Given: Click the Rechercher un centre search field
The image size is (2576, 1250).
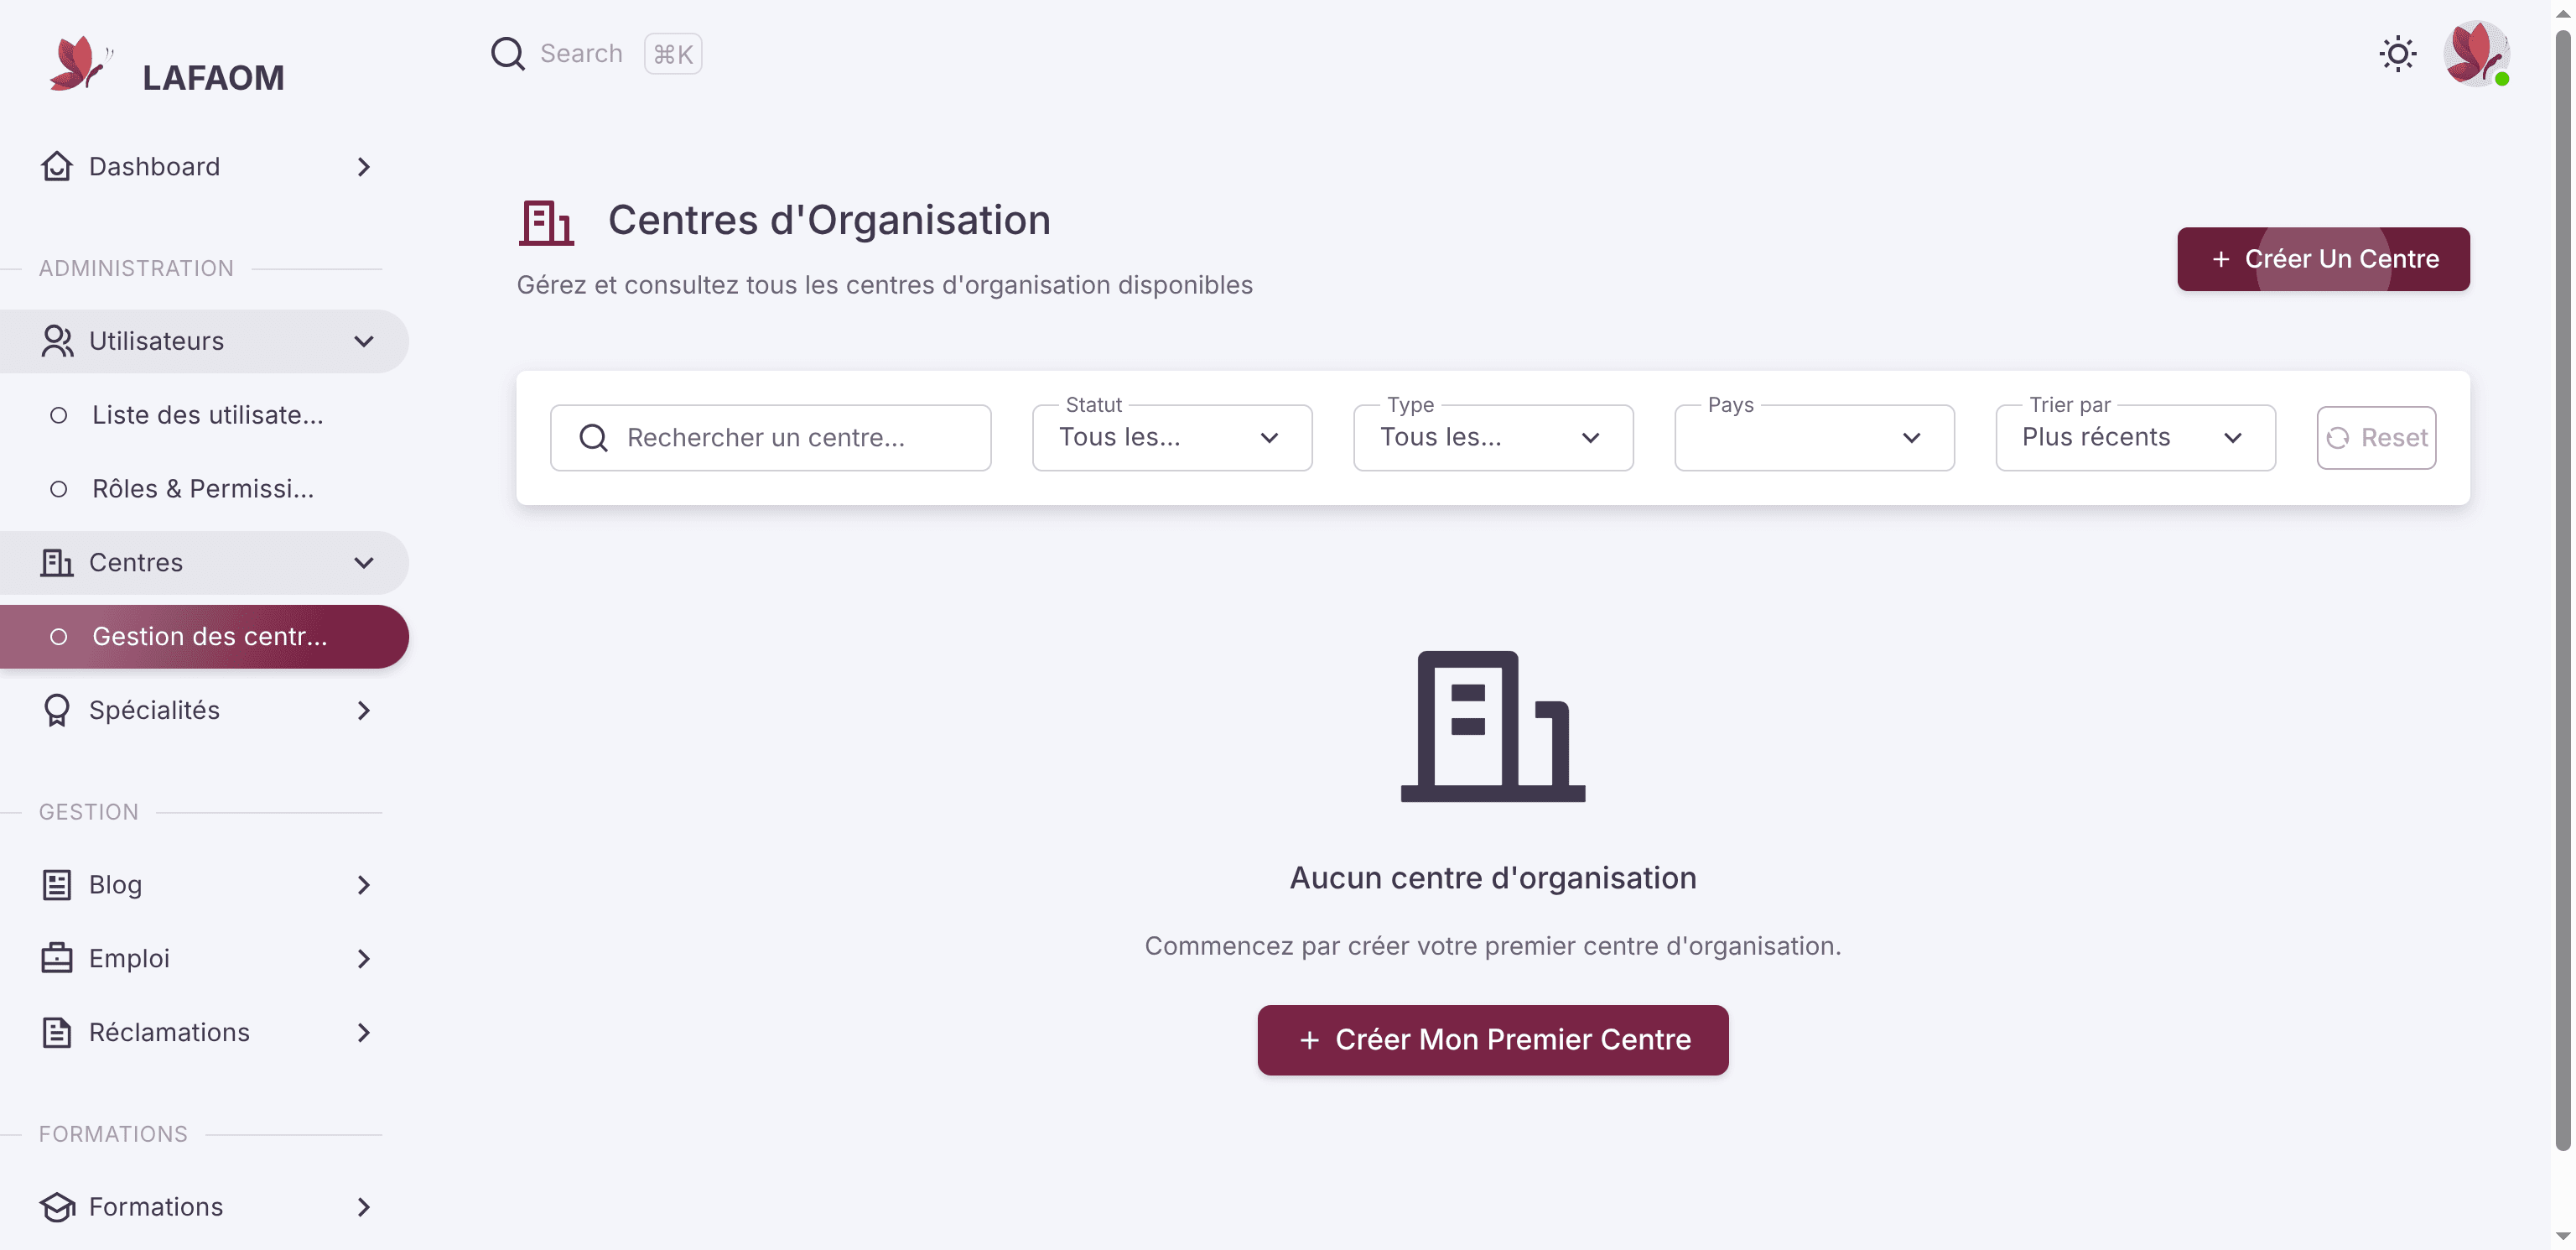Looking at the screenshot, I should [770, 437].
